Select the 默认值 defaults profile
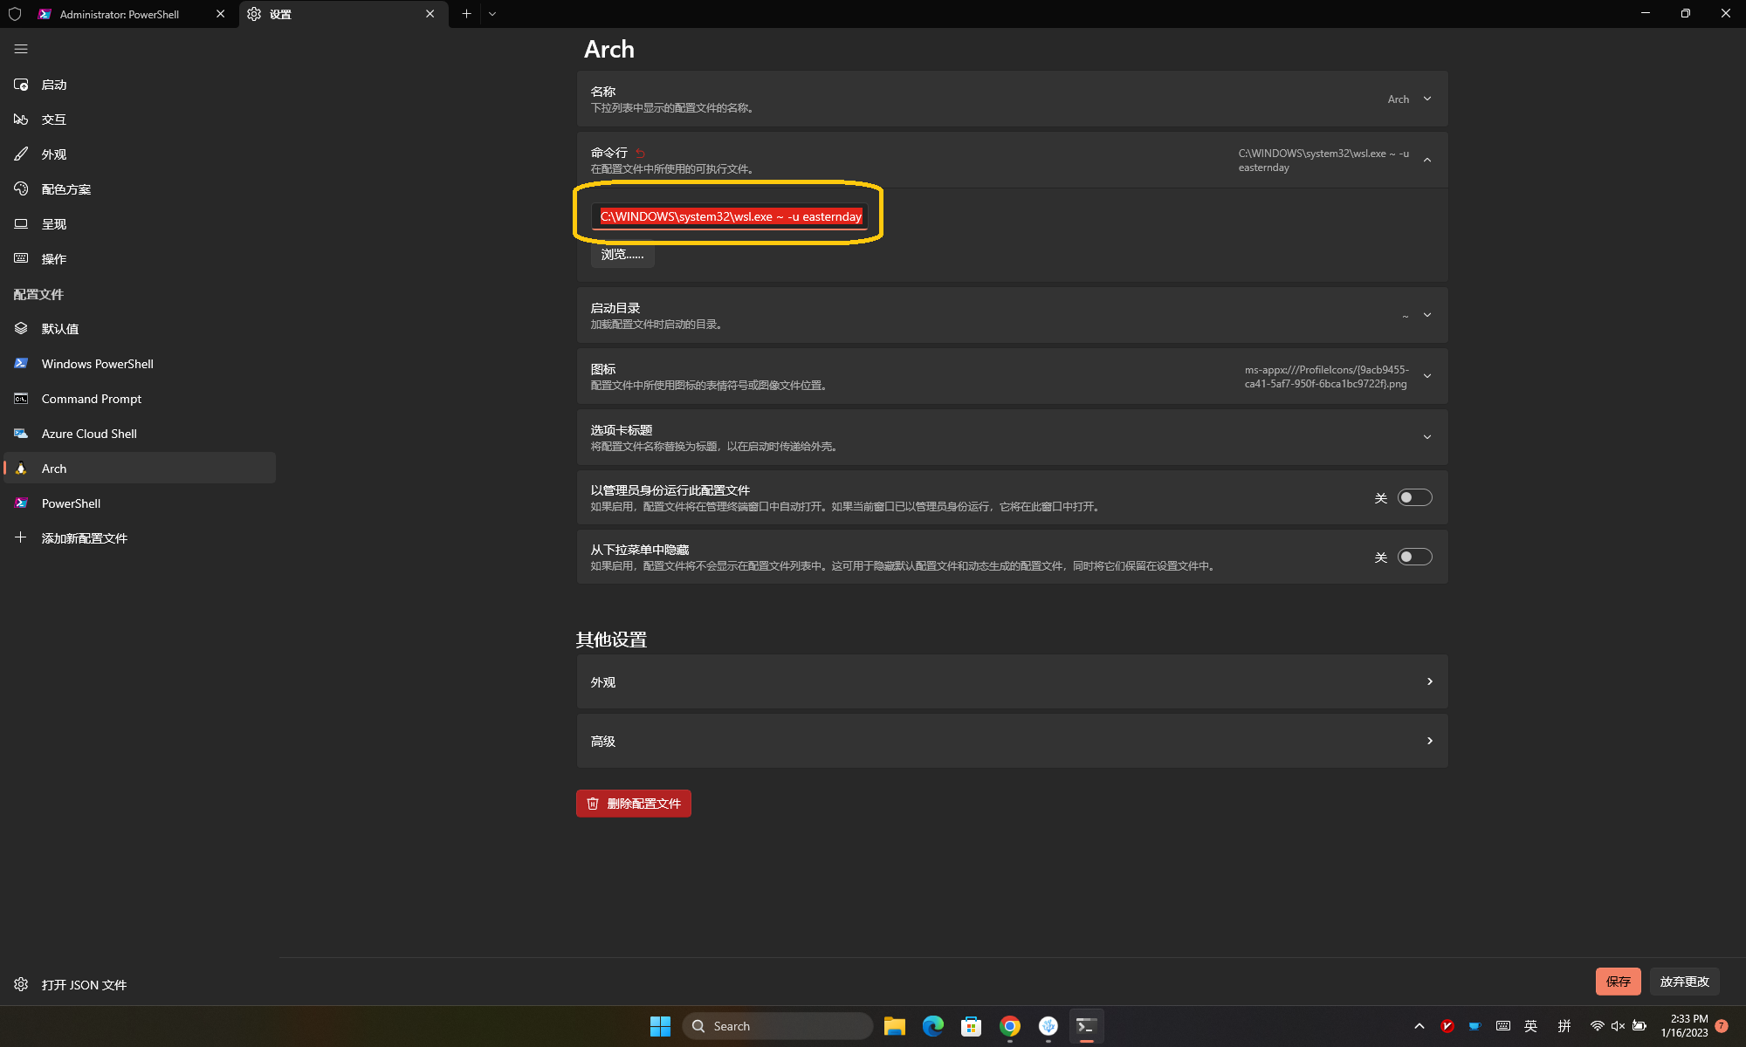 (140, 329)
